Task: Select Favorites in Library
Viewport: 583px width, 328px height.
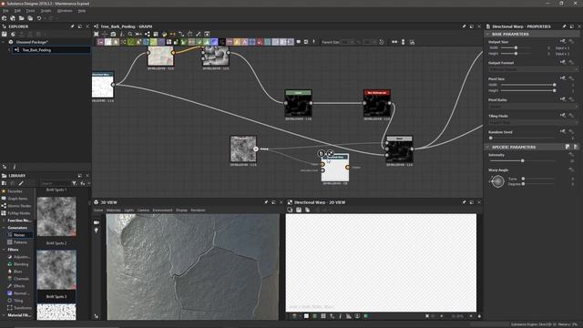Action: 15,191
